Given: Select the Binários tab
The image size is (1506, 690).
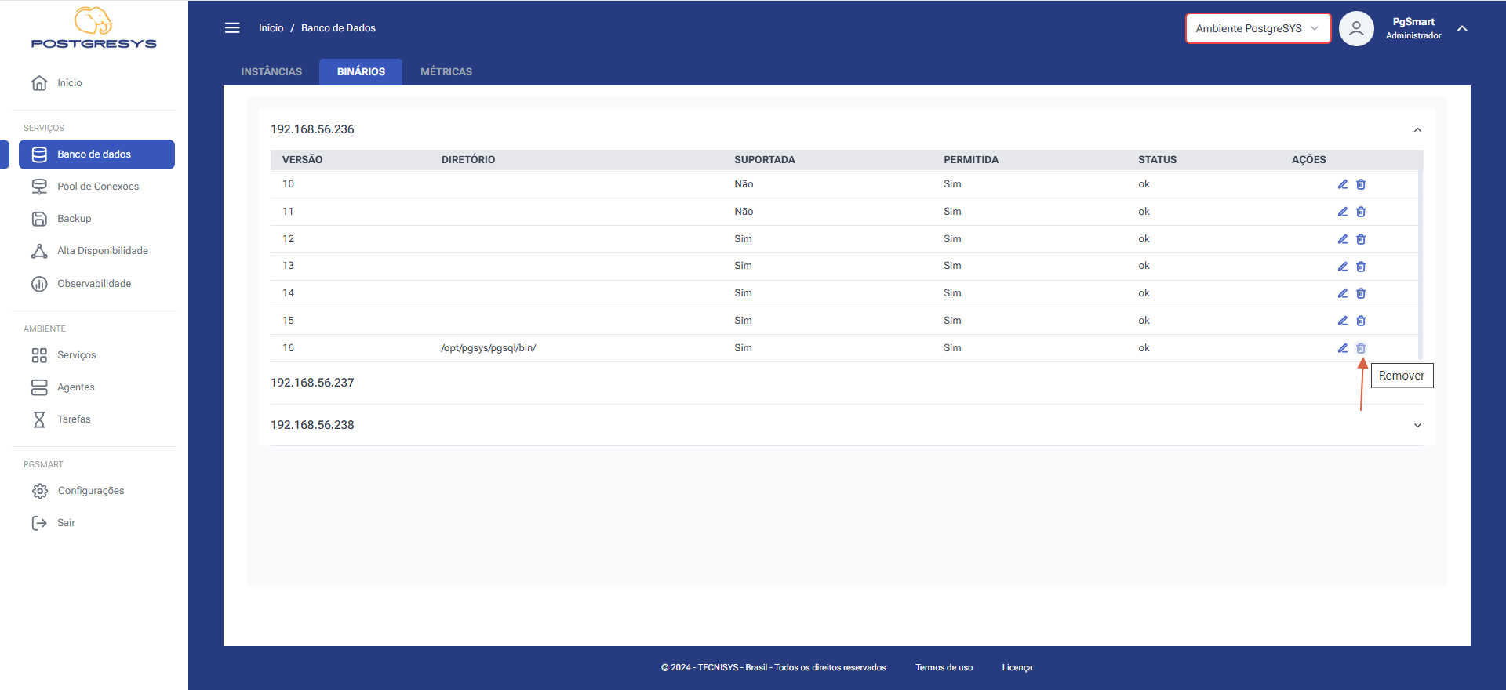Looking at the screenshot, I should [361, 71].
